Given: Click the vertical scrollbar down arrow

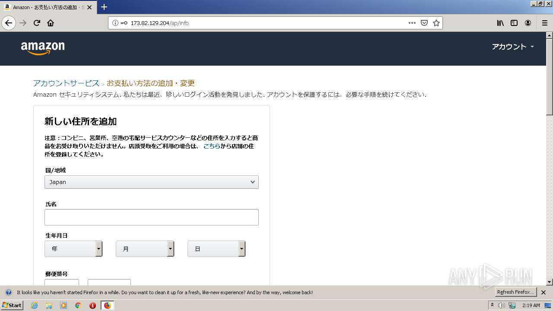Looking at the screenshot, I should pyautogui.click(x=550, y=282).
